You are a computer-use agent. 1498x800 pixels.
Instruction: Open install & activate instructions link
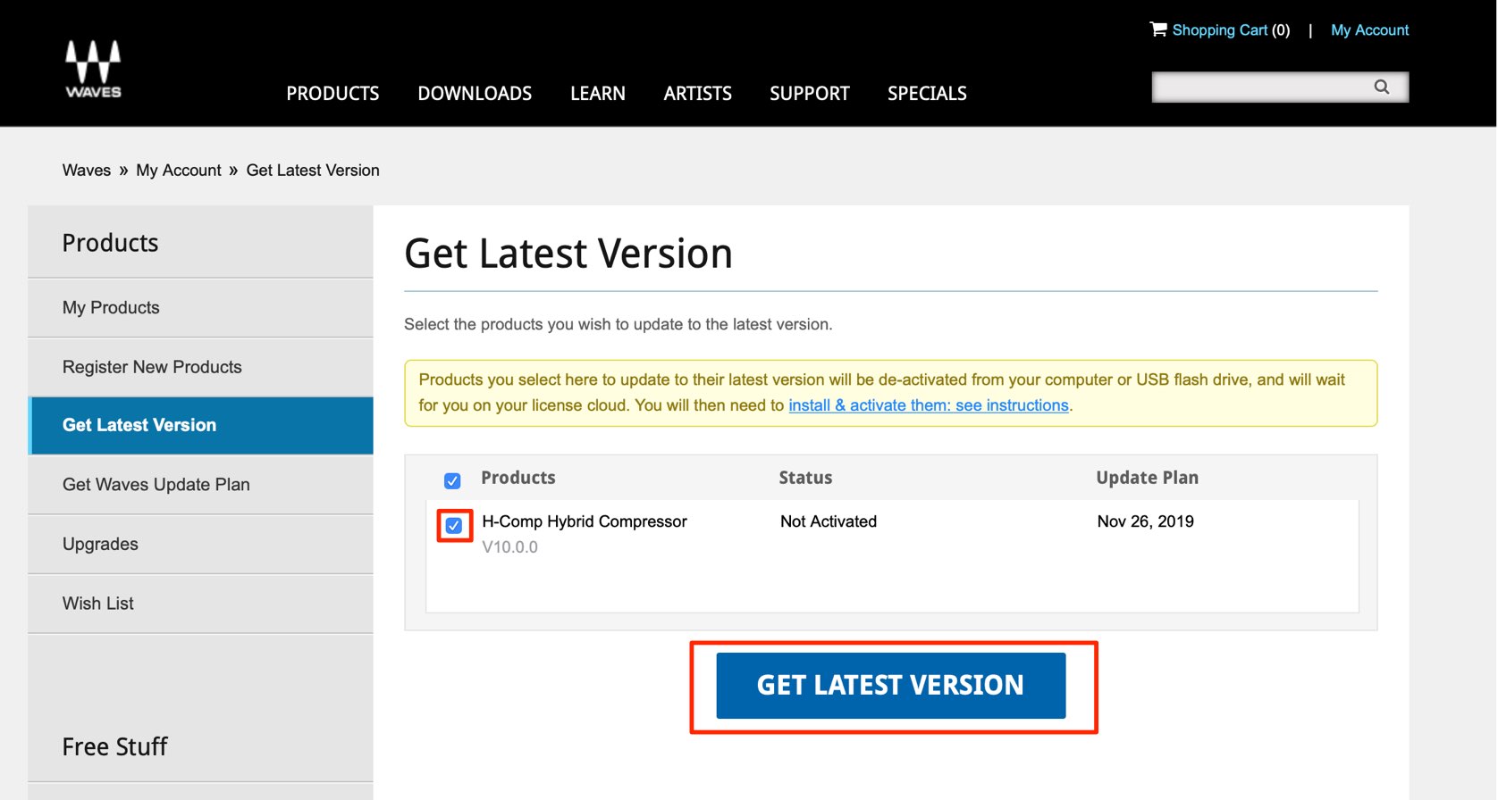(x=929, y=405)
